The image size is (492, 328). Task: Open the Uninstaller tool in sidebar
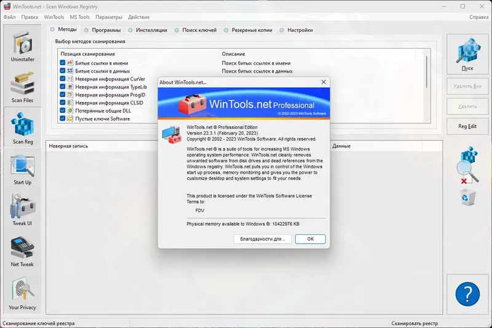tap(22, 45)
